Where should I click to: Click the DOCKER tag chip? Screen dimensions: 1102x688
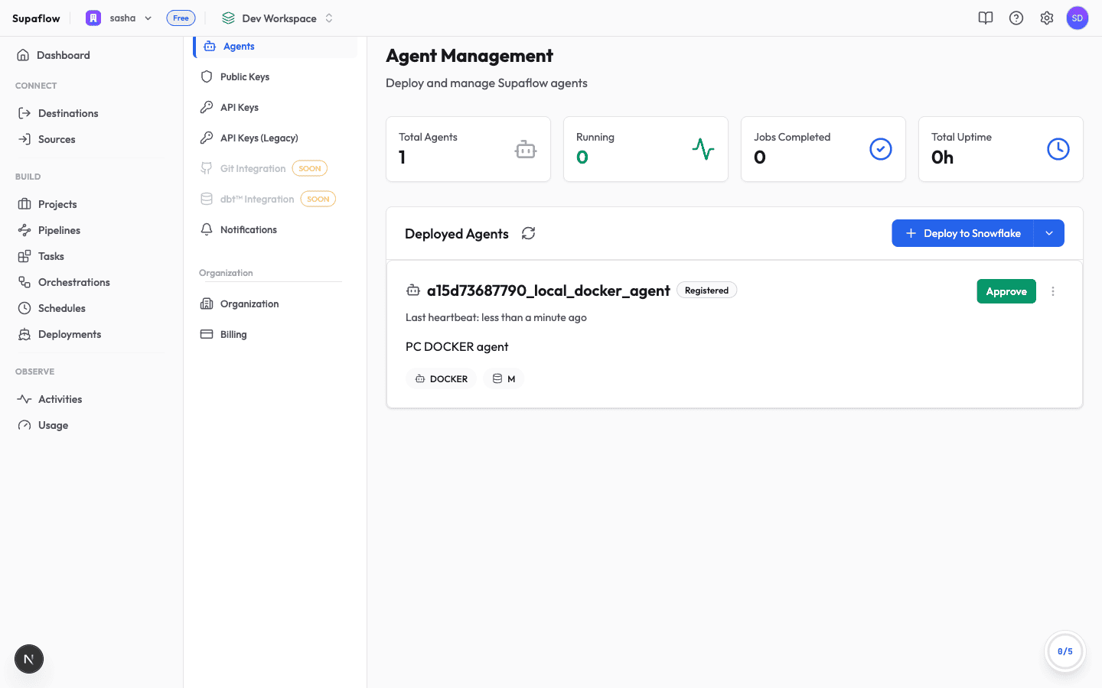coord(442,378)
